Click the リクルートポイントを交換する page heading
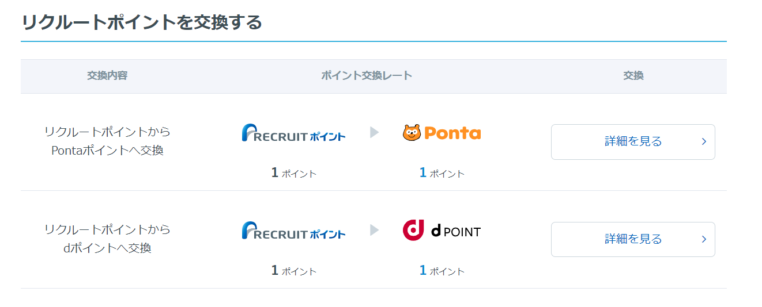 tap(142, 23)
